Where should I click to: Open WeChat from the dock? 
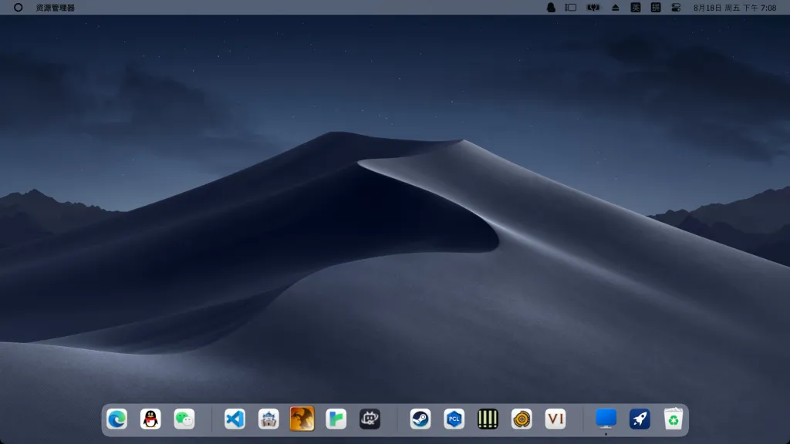pos(184,419)
